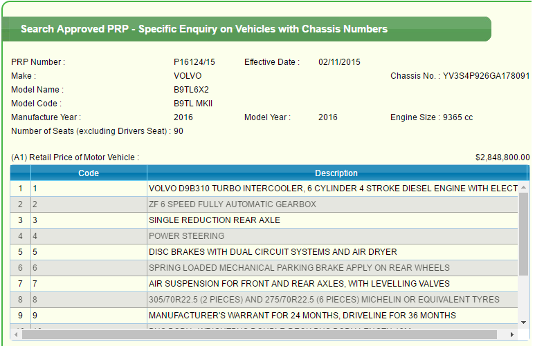Image resolution: width=535 pixels, height=346 pixels.
Task: Click the horizontal scrollbar right arrow
Action: [x=512, y=335]
